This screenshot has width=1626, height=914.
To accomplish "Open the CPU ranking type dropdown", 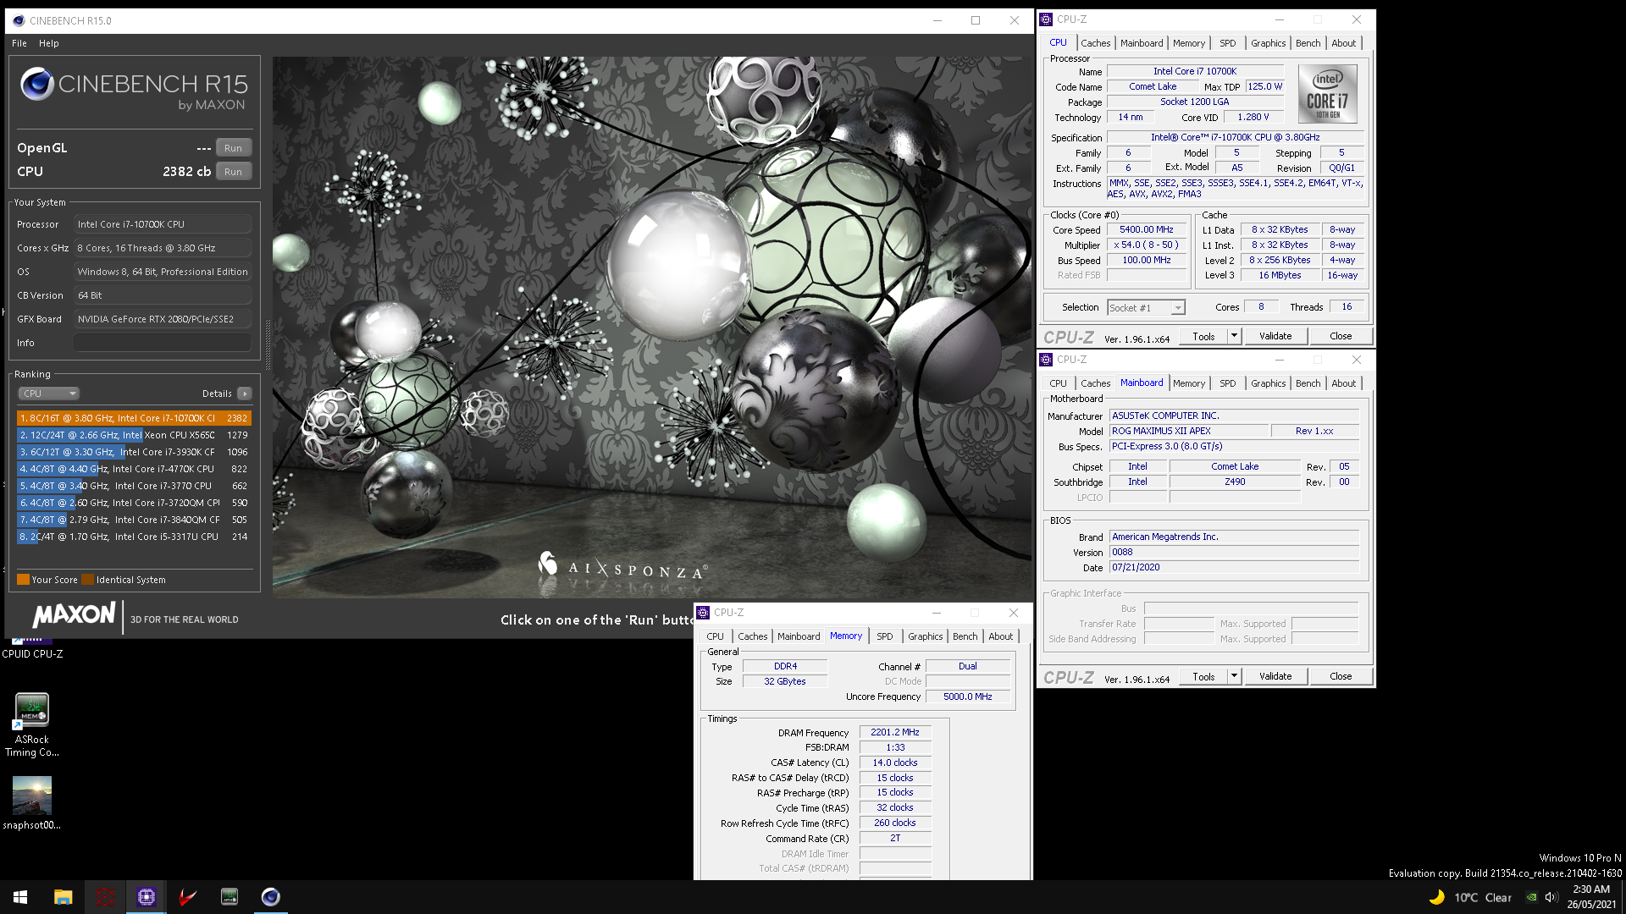I will 48,394.
